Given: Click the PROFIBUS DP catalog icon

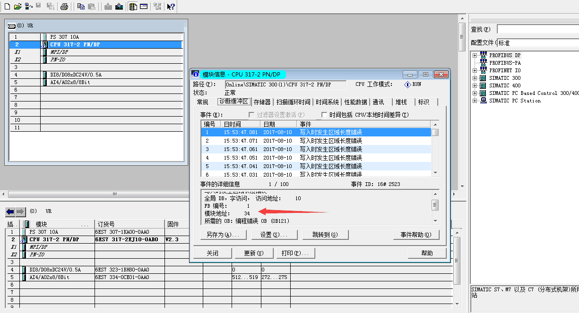Looking at the screenshot, I should pos(483,55).
